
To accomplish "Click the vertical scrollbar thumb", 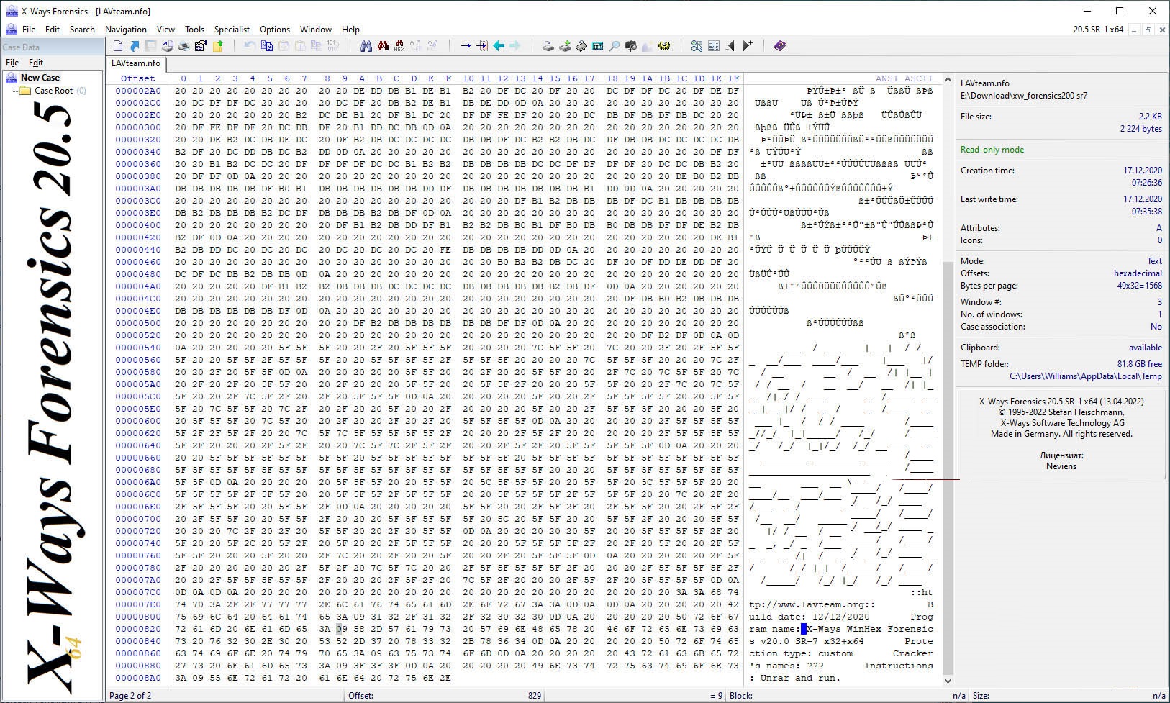I will (x=948, y=468).
